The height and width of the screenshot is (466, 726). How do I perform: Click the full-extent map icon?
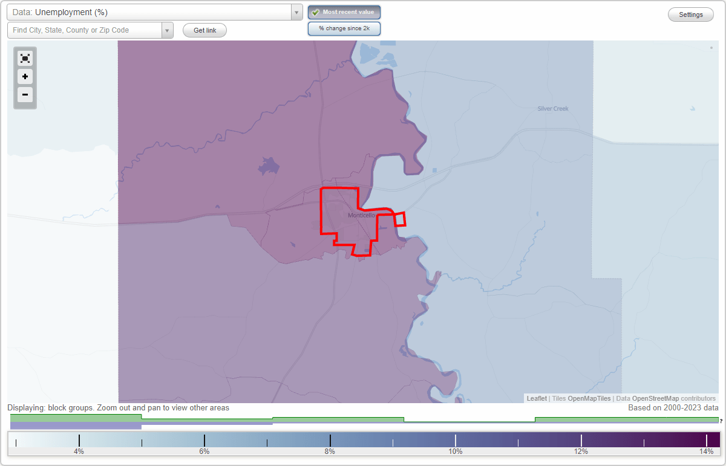[25, 58]
